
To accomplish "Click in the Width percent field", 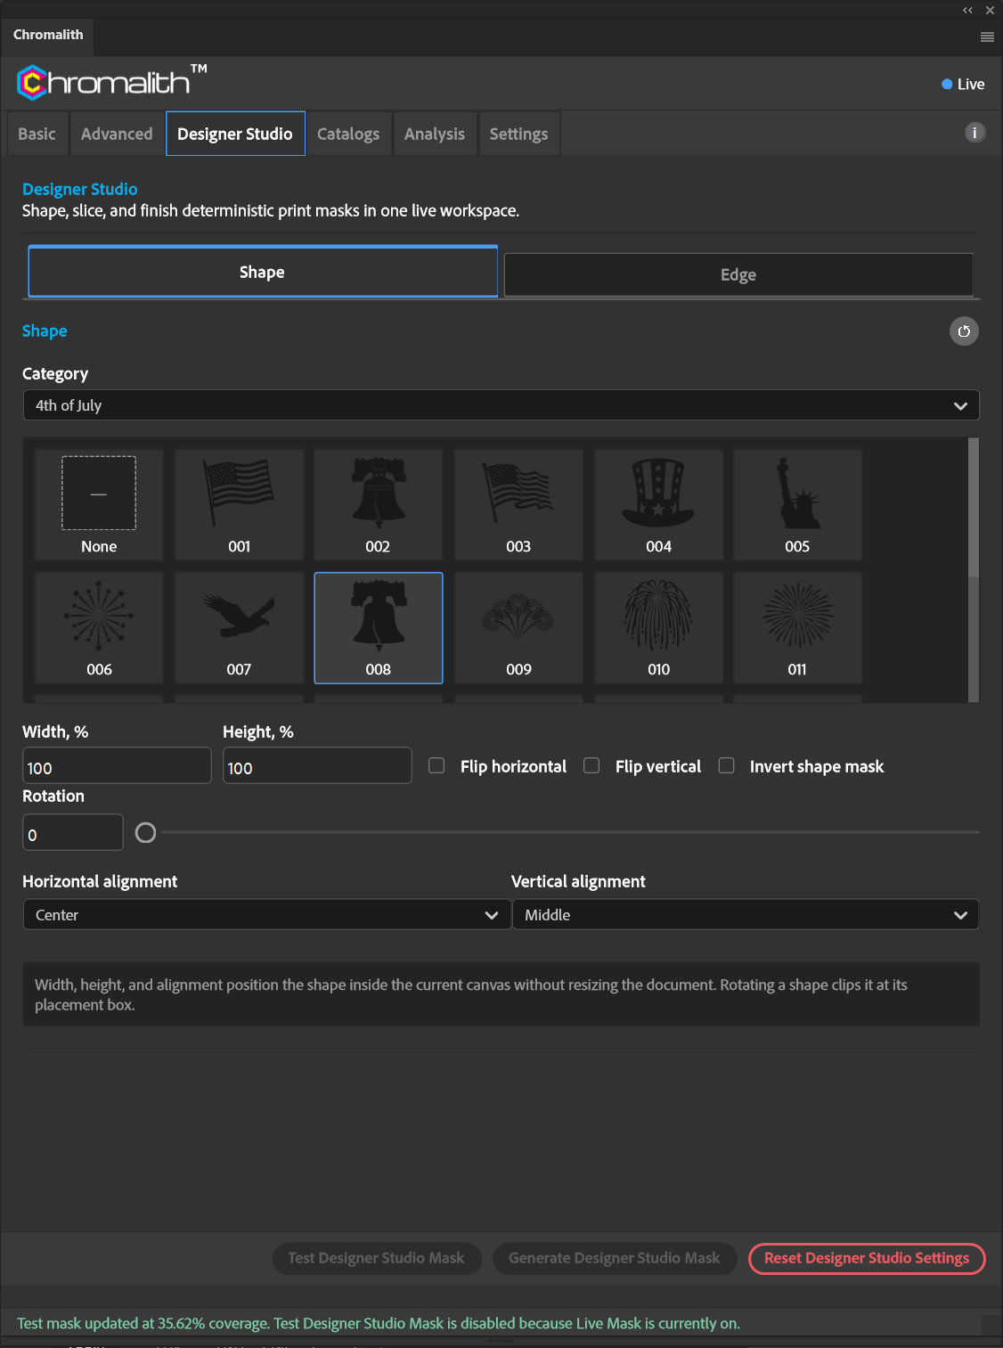I will [x=117, y=766].
